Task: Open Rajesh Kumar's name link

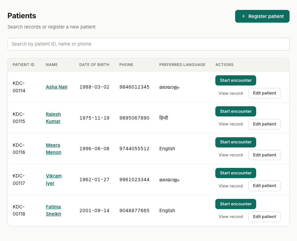Action: click(x=53, y=118)
